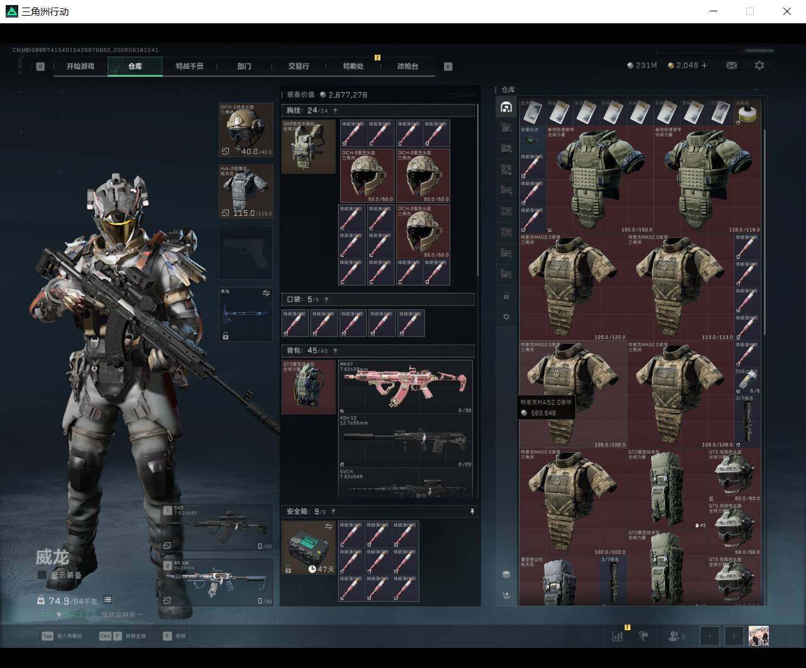Viewport: 806px width, 668px height.
Task: Click the swap arrows on safe box
Action: [x=328, y=526]
